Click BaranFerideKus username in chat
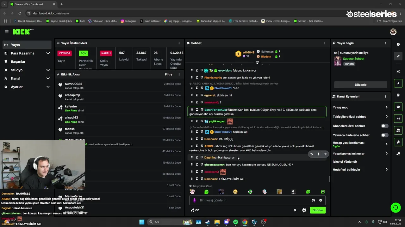 tap(215, 110)
